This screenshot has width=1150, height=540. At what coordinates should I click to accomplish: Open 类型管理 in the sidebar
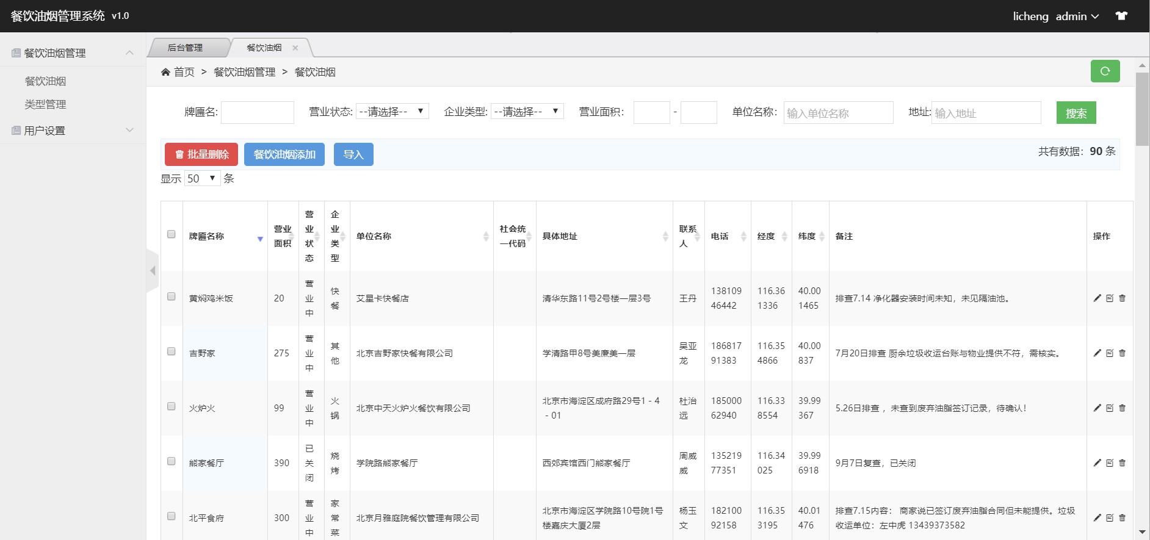(x=45, y=104)
